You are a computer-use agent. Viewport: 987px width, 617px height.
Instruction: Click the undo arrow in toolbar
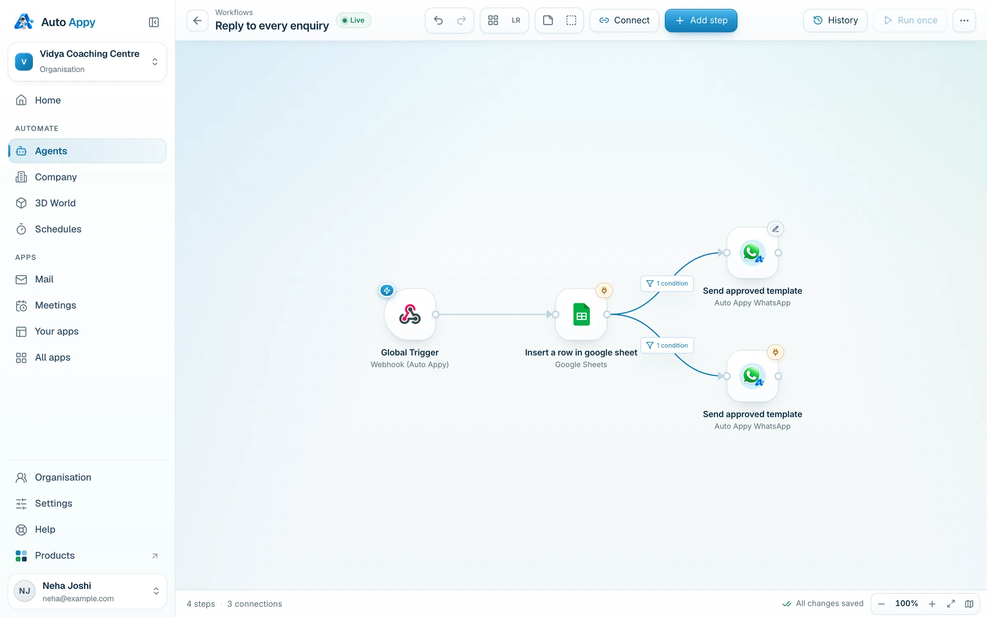(438, 20)
